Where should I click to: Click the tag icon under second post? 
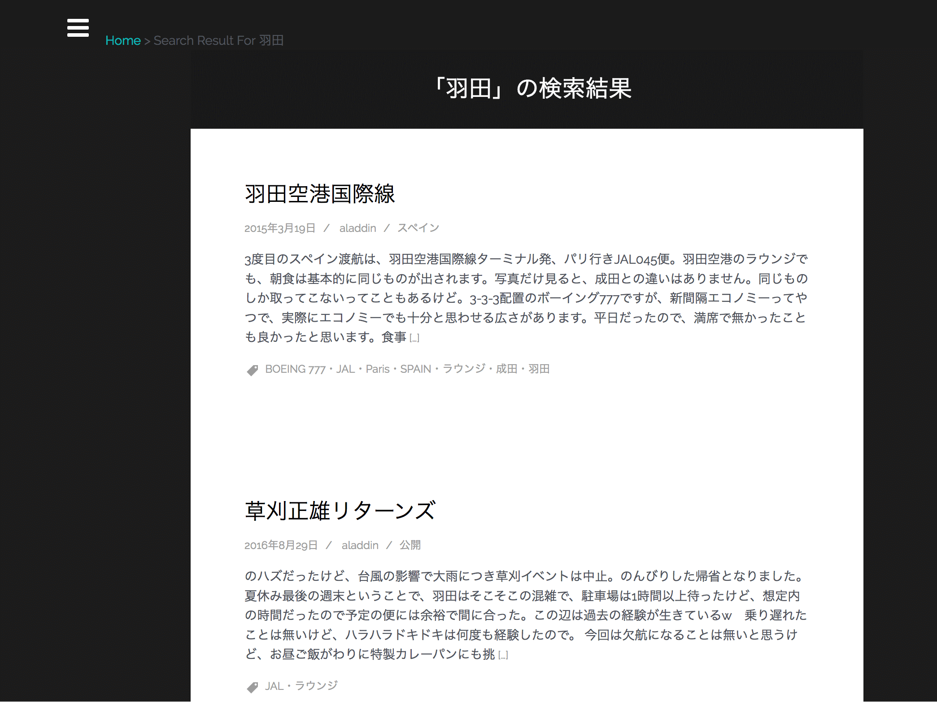tap(253, 687)
